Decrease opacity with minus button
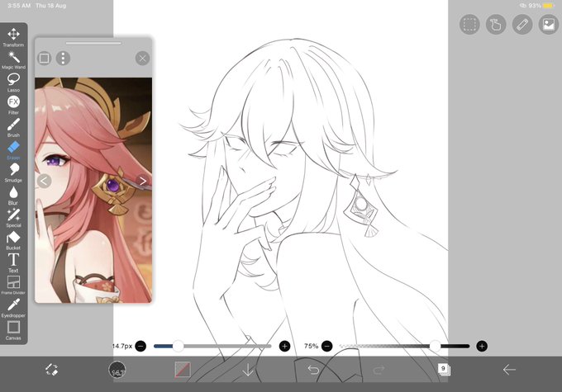Screen dimensions: 562x392 (327, 346)
